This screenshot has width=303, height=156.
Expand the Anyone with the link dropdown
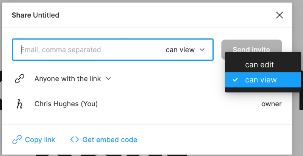point(73,79)
